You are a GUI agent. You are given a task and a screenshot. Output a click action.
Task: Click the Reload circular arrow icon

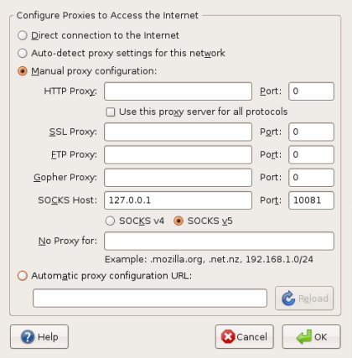[288, 298]
